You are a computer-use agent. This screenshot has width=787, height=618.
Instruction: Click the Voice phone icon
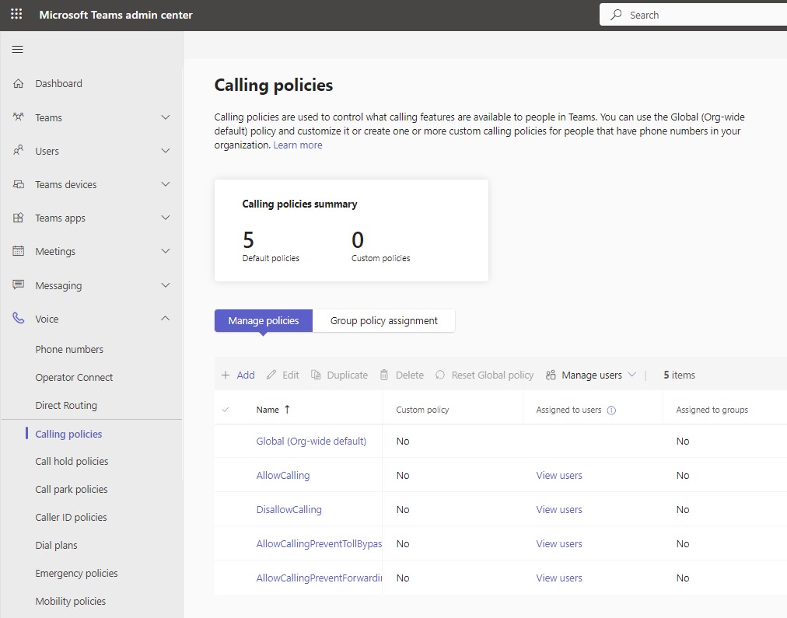19,319
